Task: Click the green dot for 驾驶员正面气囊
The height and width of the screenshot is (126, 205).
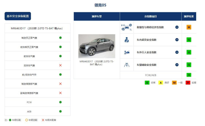Action: (60, 38)
